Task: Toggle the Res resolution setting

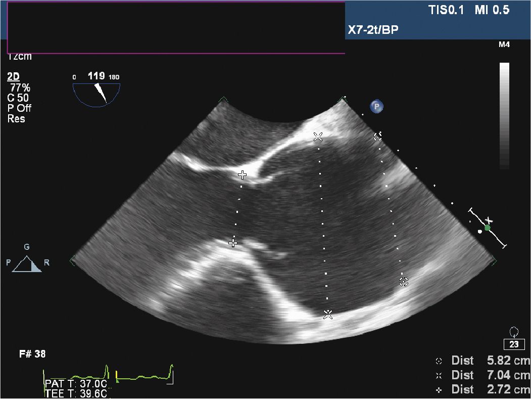Action: point(17,119)
